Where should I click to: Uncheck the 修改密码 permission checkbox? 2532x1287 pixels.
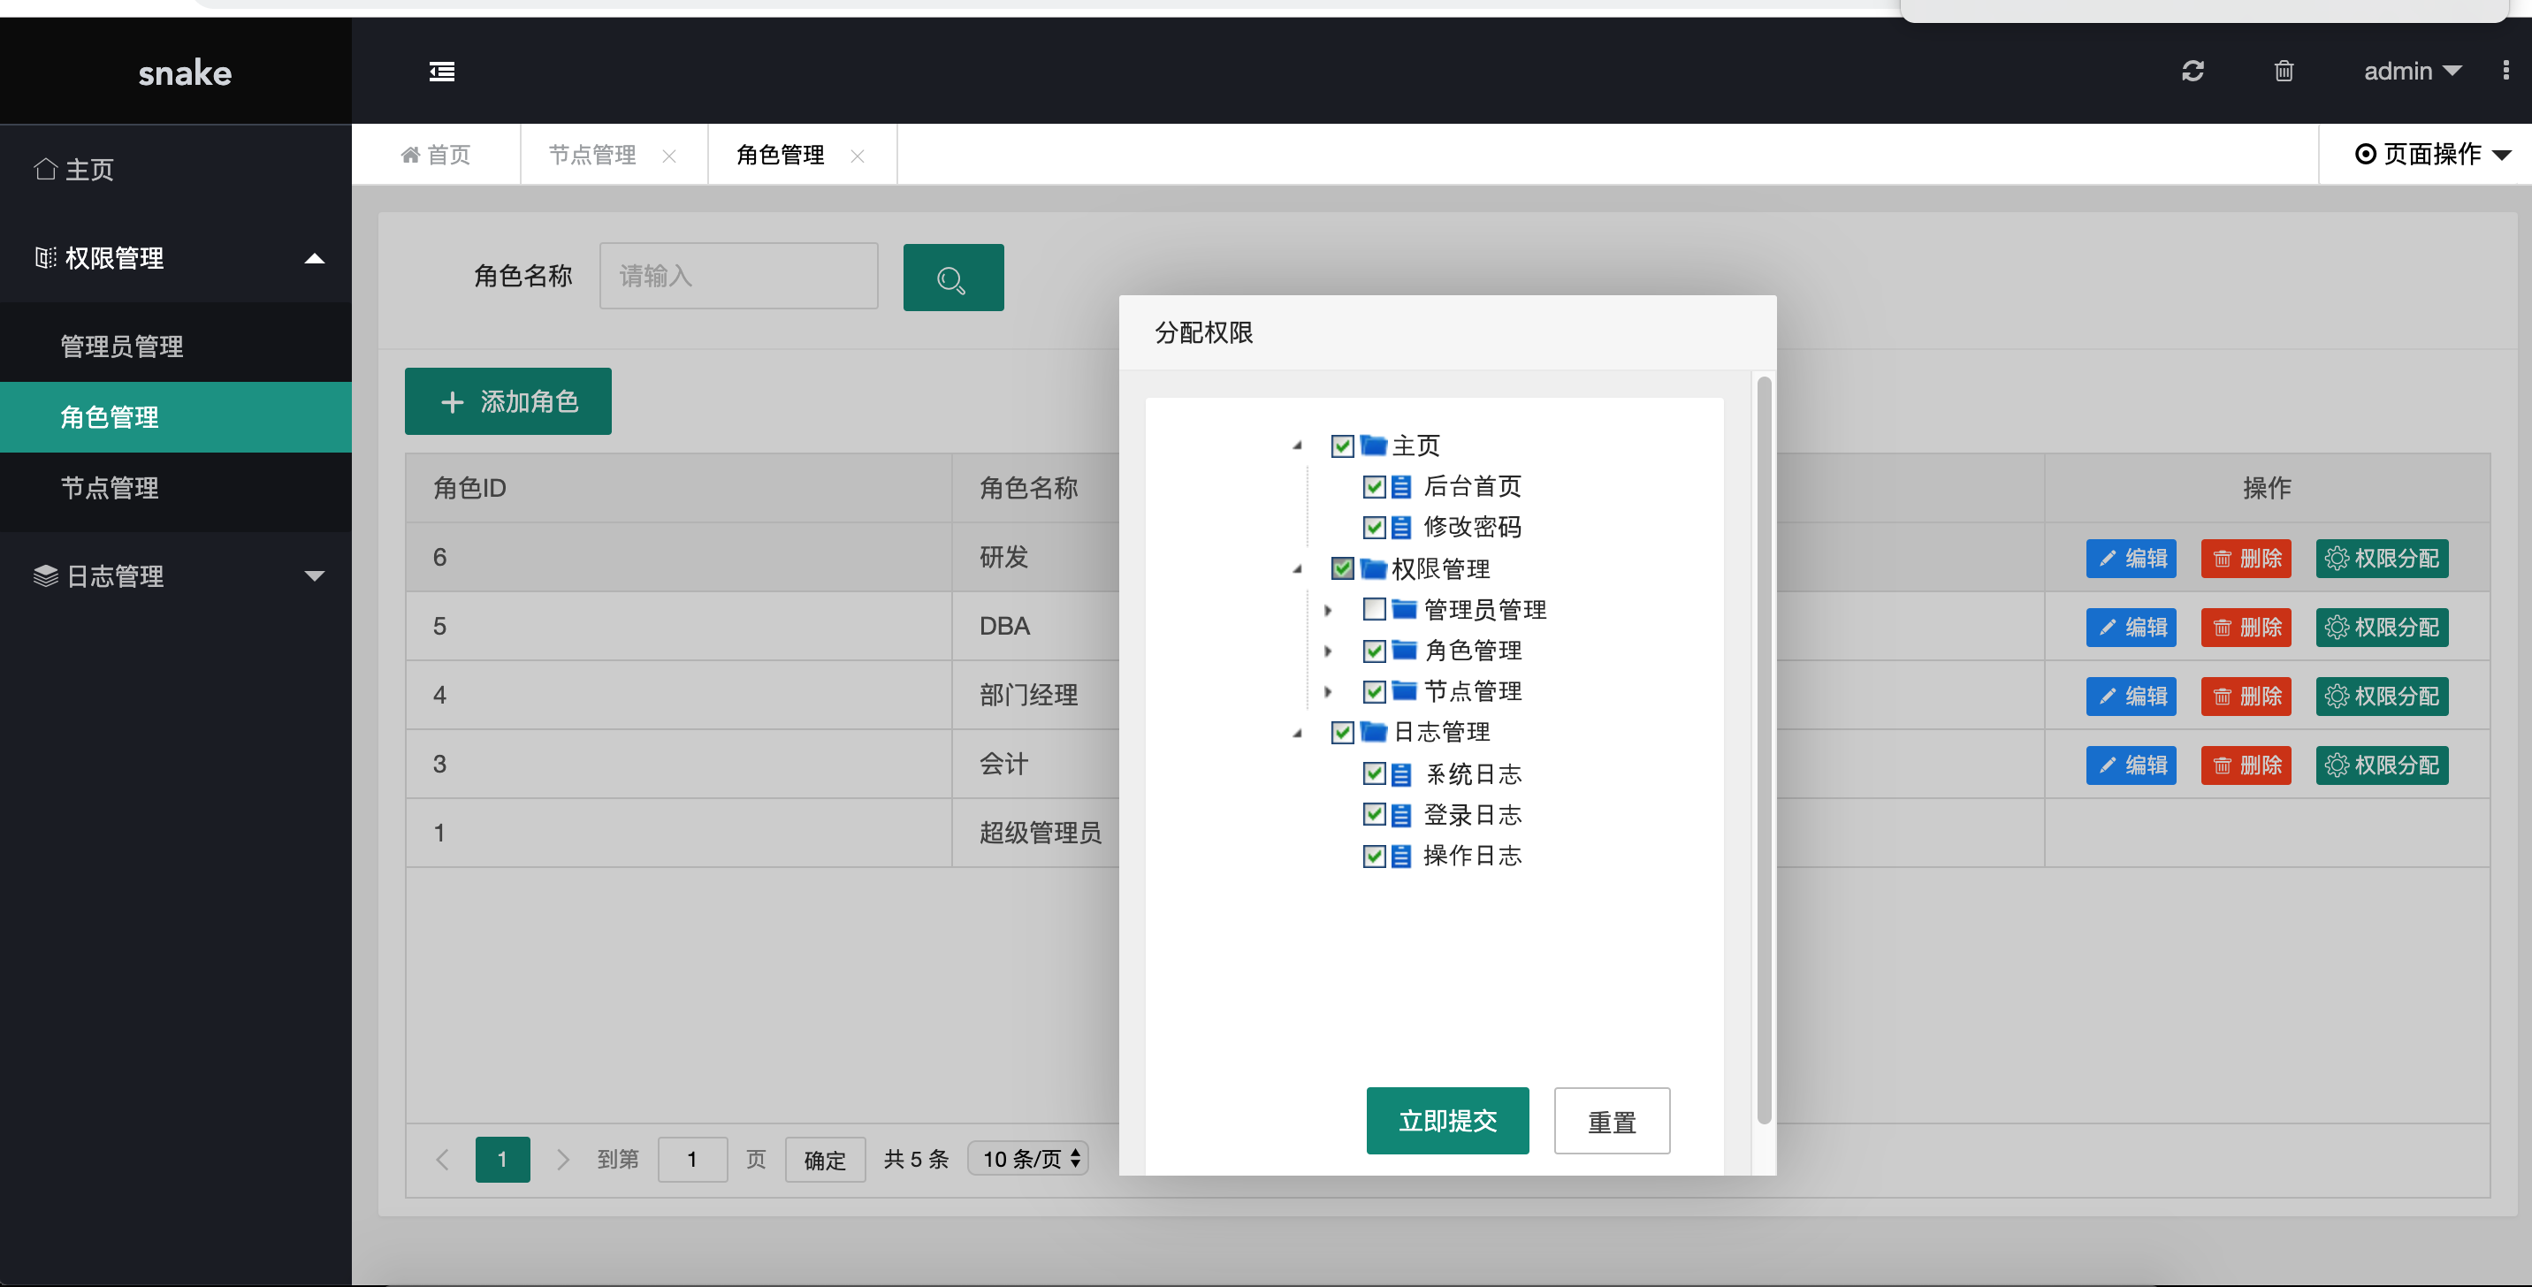point(1374,528)
